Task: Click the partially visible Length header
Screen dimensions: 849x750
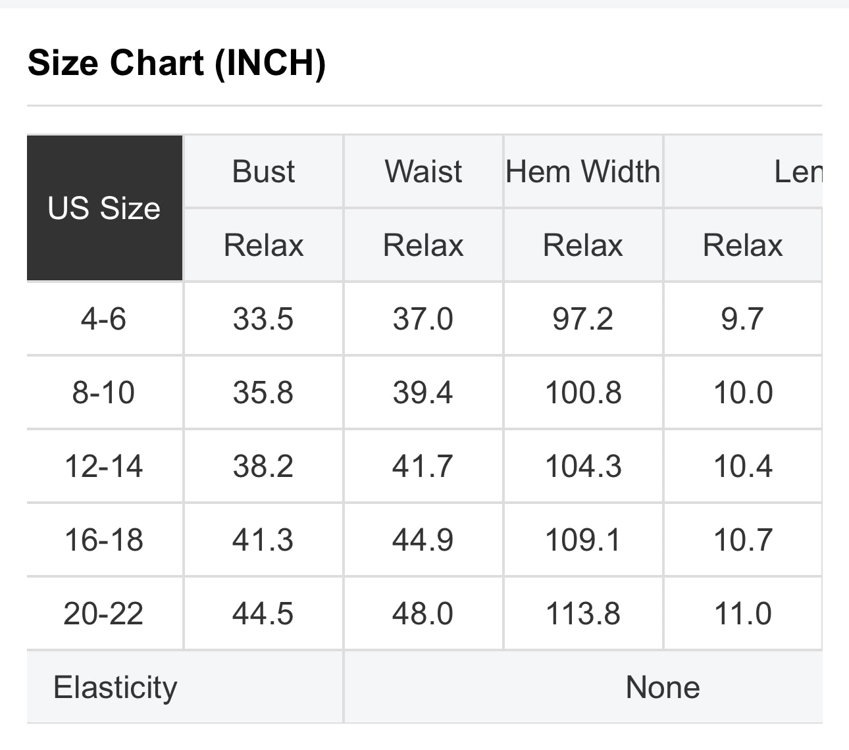Action: pos(798,172)
